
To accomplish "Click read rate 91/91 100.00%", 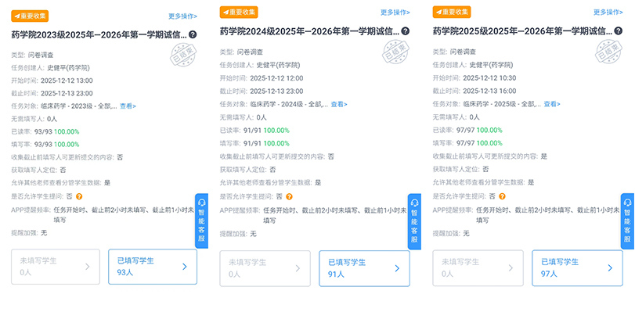I will (266, 131).
